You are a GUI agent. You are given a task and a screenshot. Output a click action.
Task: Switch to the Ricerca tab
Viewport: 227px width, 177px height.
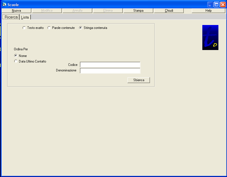pos(11,17)
